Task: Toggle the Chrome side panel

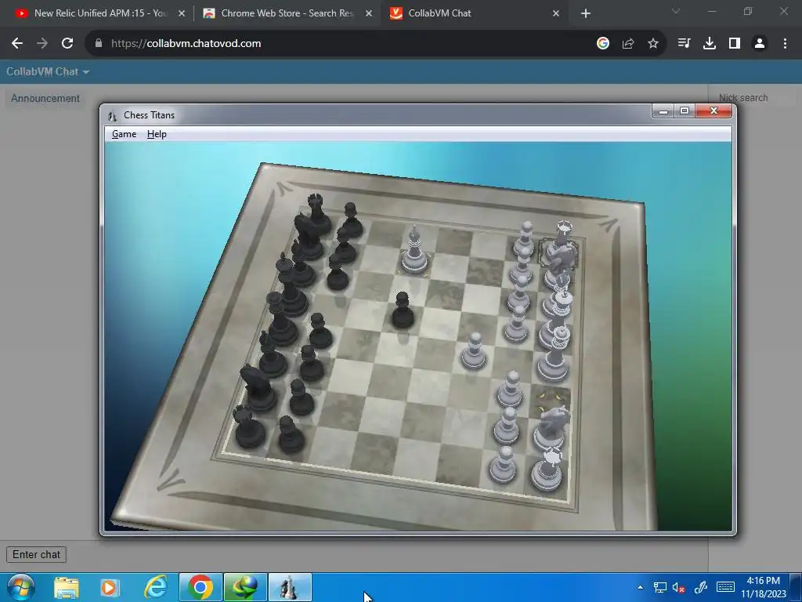Action: [x=735, y=44]
